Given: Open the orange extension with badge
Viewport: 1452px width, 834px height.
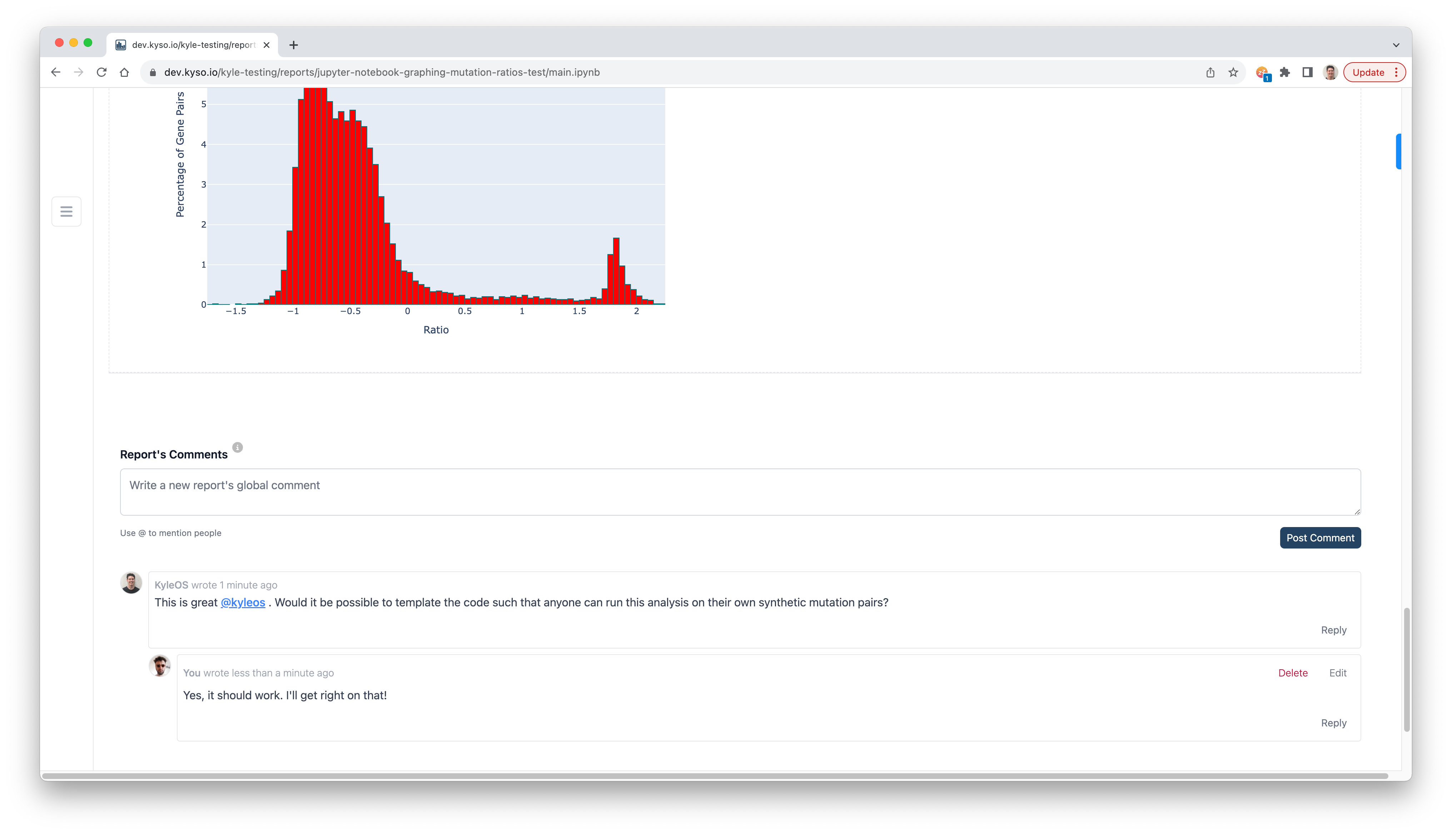Looking at the screenshot, I should pos(1263,73).
